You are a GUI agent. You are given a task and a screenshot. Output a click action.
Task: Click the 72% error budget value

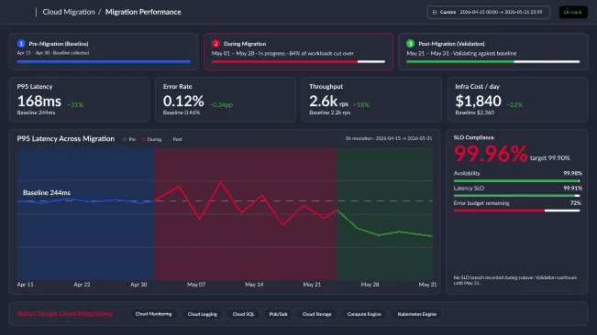click(576, 203)
